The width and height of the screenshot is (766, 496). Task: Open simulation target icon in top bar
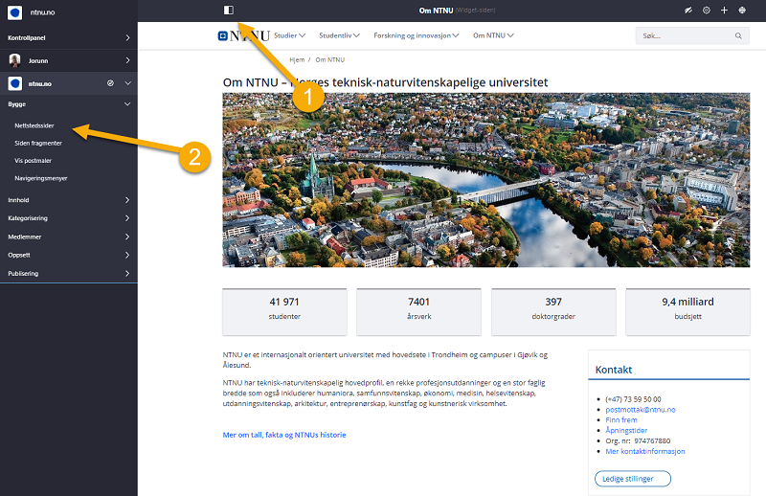coord(707,11)
